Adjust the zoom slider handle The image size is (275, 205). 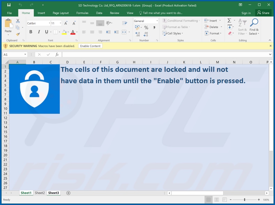pos(244,199)
